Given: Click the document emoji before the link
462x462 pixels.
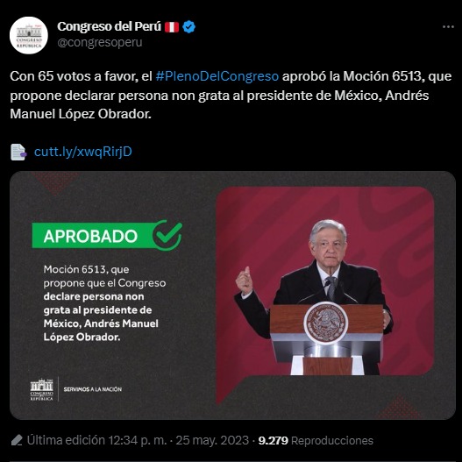Looking at the screenshot, I should click(x=18, y=152).
